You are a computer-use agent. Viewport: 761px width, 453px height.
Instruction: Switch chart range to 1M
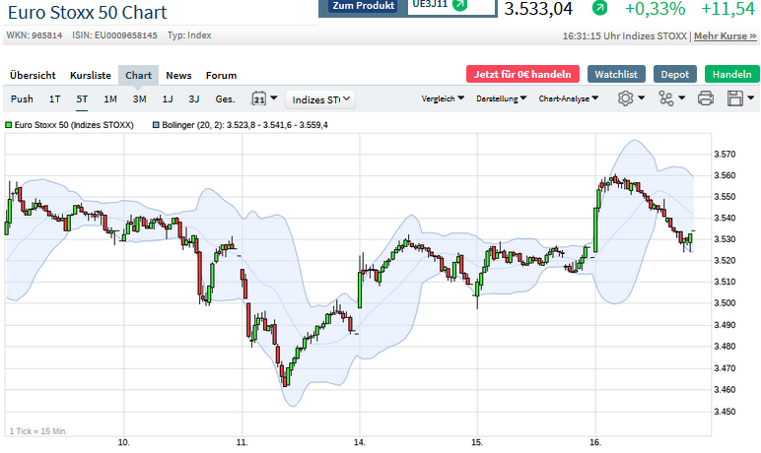(x=110, y=98)
